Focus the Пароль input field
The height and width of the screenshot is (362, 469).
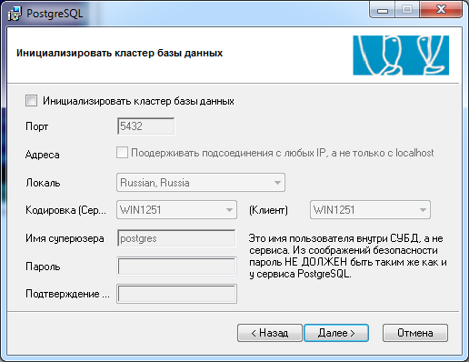coord(176,266)
